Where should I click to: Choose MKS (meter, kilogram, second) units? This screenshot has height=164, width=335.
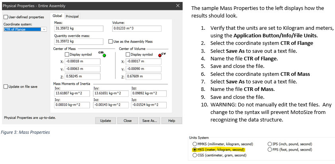[x=195, y=150]
